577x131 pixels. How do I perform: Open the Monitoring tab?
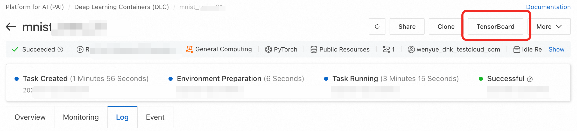81,117
